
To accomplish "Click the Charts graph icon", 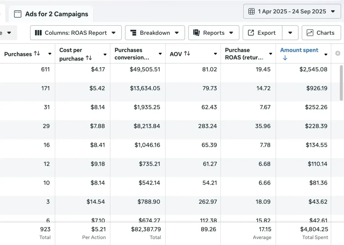I will [x=310, y=33].
